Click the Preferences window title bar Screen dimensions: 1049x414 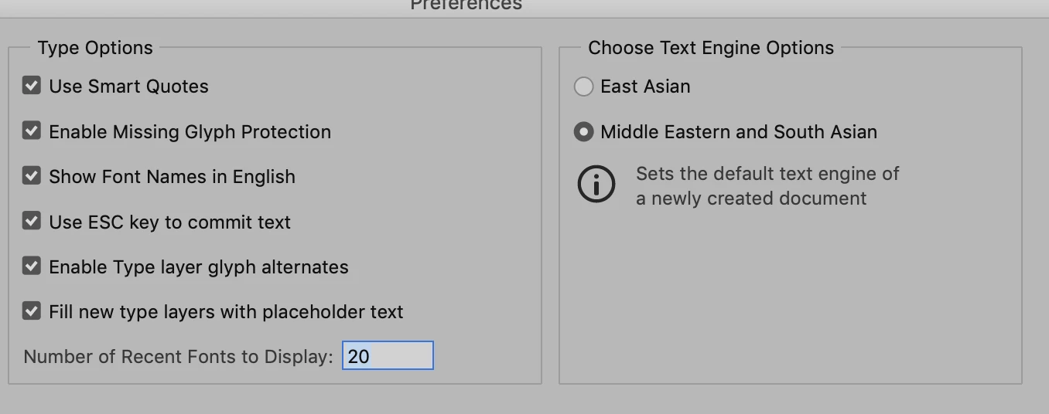[x=466, y=6]
